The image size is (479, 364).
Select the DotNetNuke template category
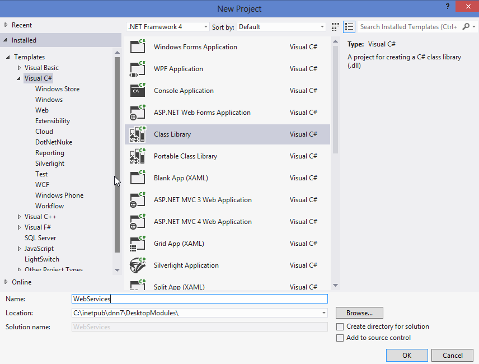pyautogui.click(x=54, y=142)
